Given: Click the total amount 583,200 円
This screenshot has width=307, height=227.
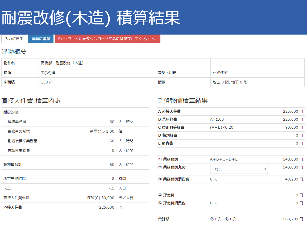Looking at the screenshot, I should pos(293,219).
